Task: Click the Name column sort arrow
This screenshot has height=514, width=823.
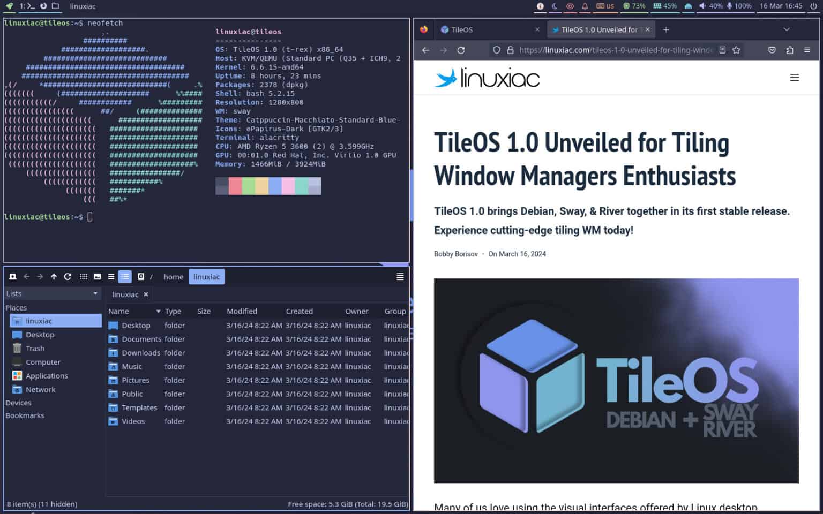Action: click(158, 311)
